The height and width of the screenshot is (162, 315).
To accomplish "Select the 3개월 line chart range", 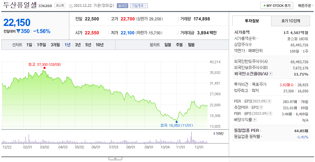I will coord(55,45).
